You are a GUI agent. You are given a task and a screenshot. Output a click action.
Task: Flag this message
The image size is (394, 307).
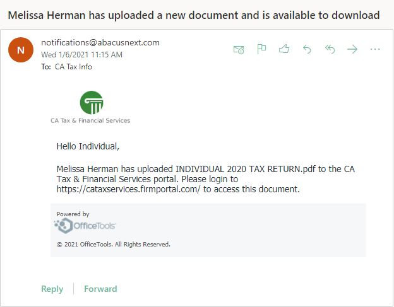pyautogui.click(x=261, y=49)
